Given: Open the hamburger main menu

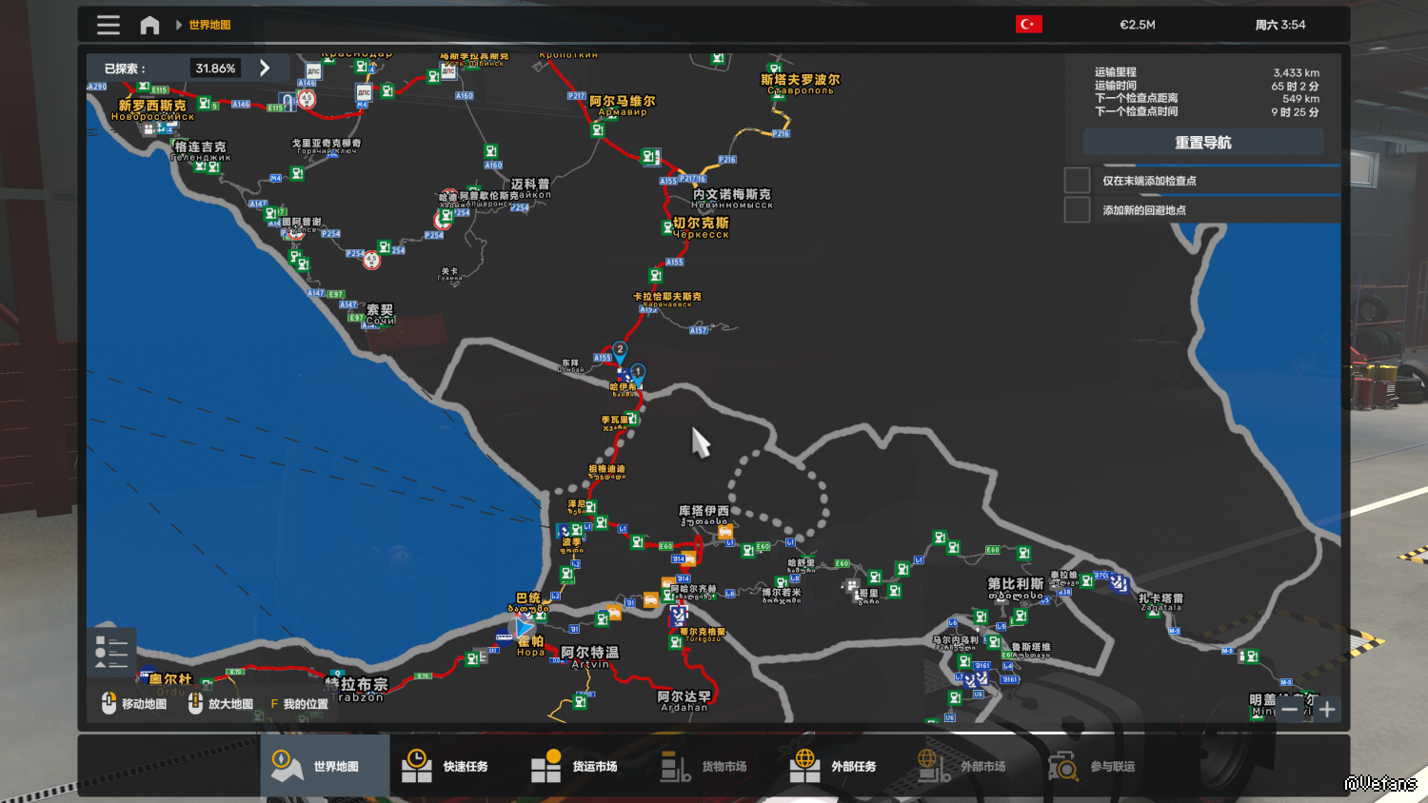Looking at the screenshot, I should [x=109, y=25].
